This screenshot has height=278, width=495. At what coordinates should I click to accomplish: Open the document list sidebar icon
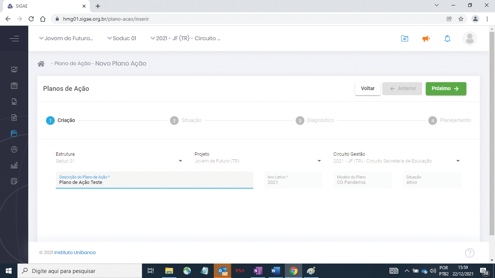click(x=14, y=118)
